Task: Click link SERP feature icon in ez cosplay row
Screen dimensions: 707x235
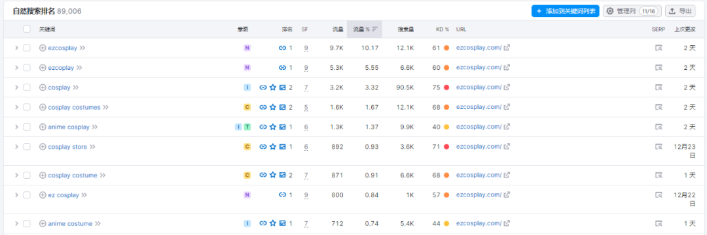Action: click(x=282, y=195)
